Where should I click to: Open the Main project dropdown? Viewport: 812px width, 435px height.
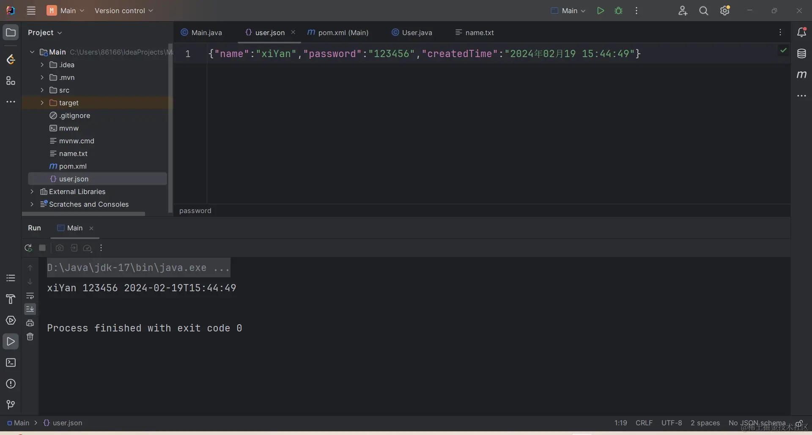pos(66,11)
